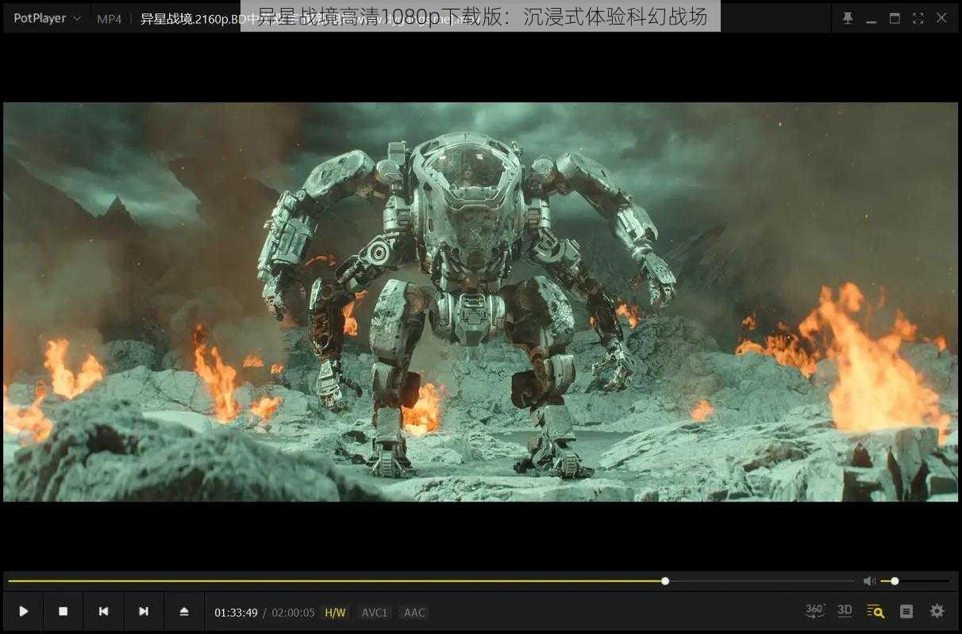Stop video playback

point(63,611)
